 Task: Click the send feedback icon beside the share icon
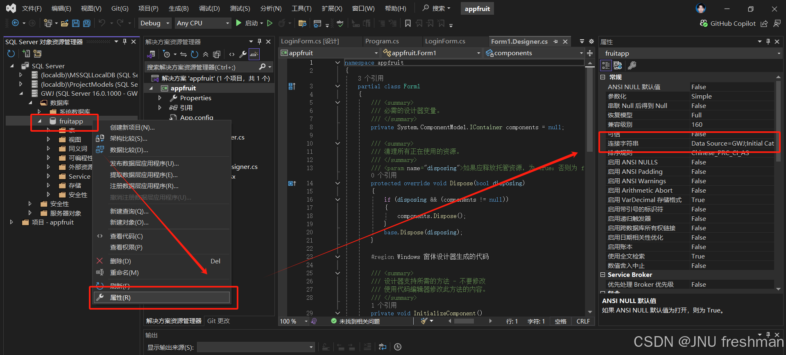click(x=777, y=23)
